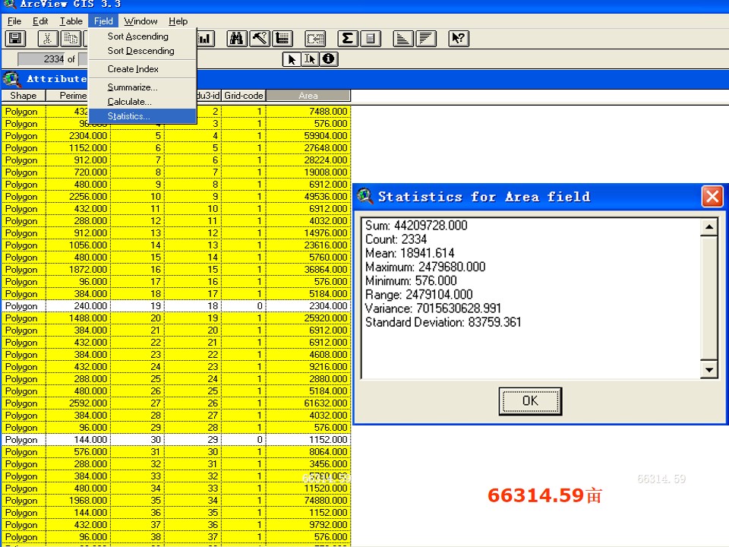Select the Polygon row with Grid-code 0, Area 2304
The image size is (729, 547).
point(176,306)
